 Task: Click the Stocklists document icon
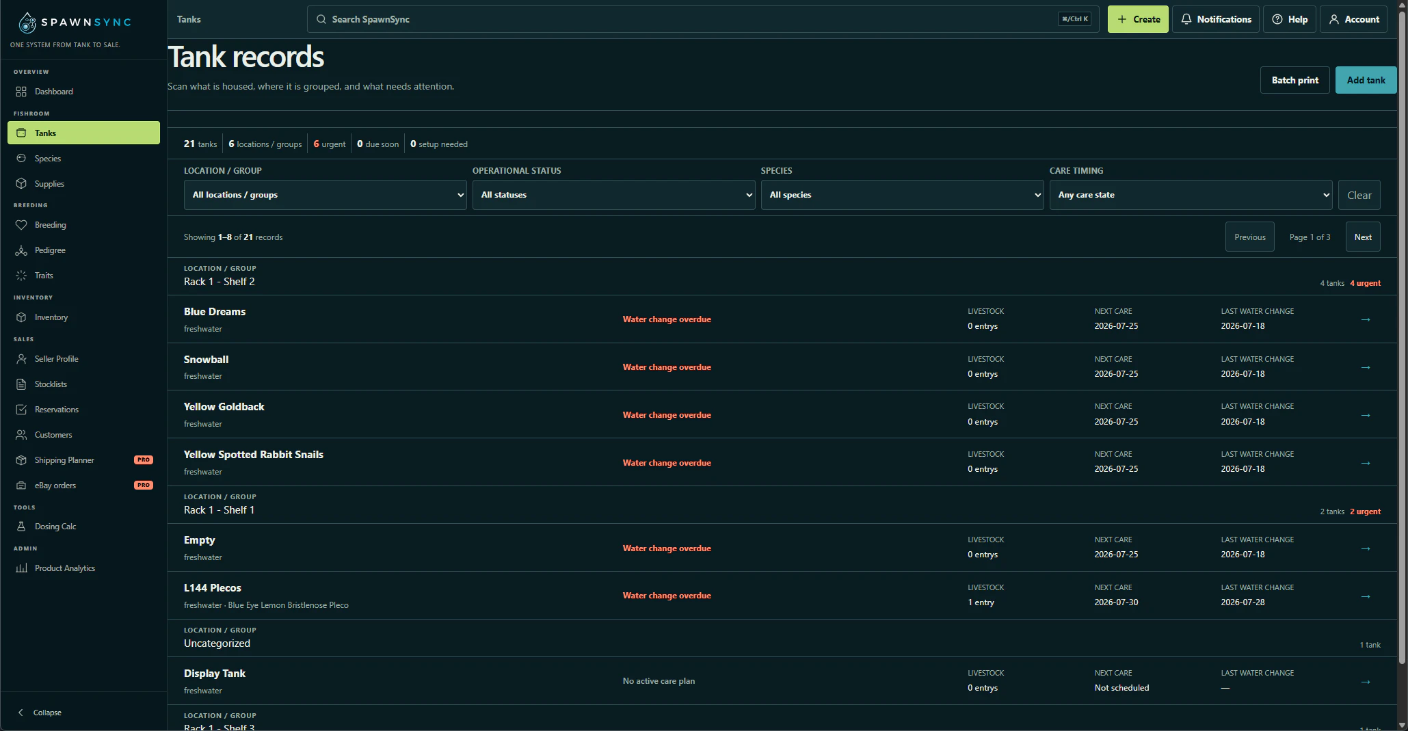(21, 384)
